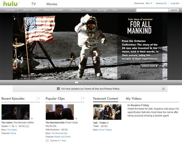Image resolution: width=182 pixels, height=143 pixels.
Task: Dismiss the Terms of Use notification bar
Action: [163, 88]
